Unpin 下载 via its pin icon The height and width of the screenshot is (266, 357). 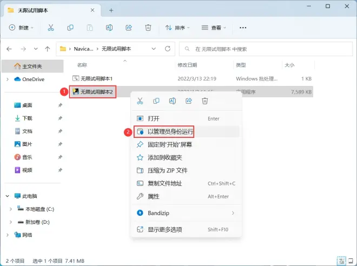60,118
